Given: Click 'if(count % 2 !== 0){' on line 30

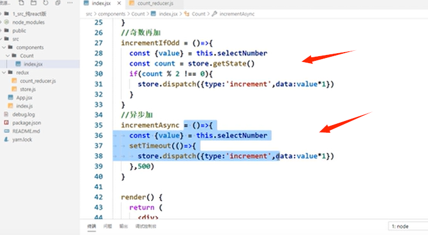Looking at the screenshot, I should 171,74.
